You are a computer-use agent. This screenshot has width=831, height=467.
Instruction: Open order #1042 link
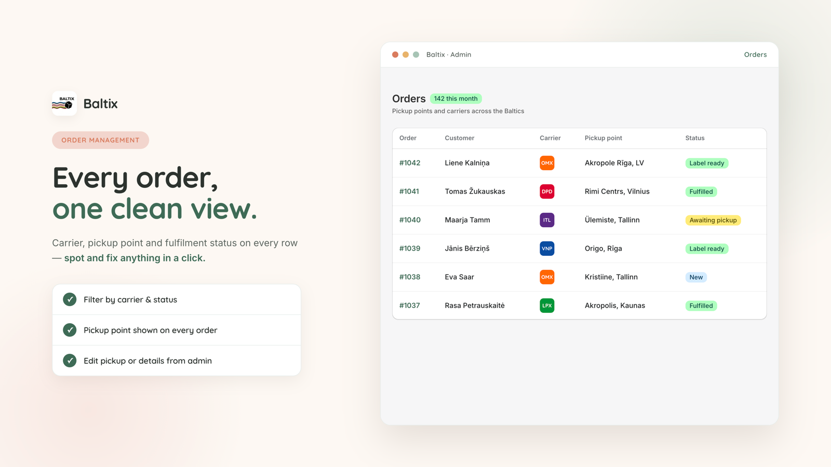(410, 163)
